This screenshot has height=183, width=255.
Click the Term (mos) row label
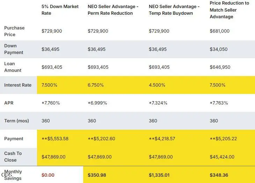click(16, 121)
